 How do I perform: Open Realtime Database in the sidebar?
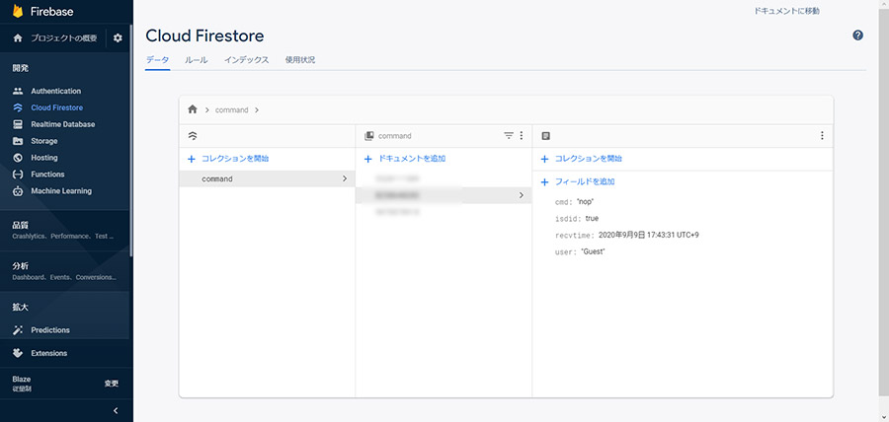(x=63, y=124)
